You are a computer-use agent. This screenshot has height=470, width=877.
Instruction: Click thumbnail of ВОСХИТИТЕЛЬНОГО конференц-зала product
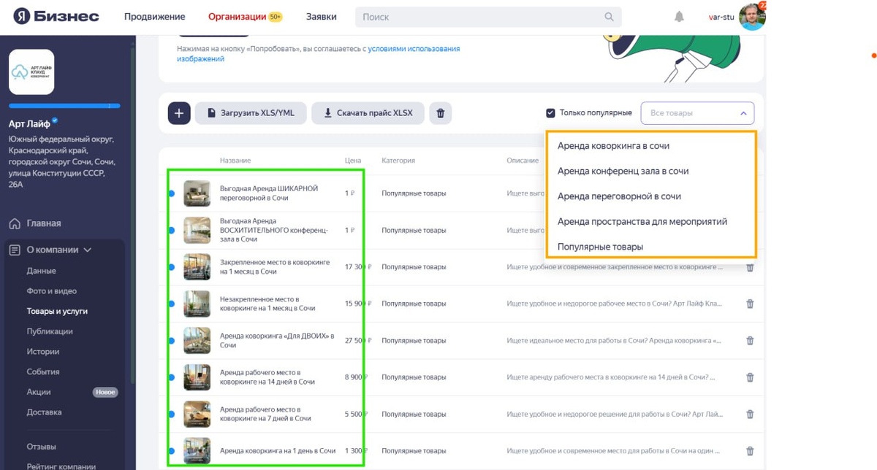[197, 230]
